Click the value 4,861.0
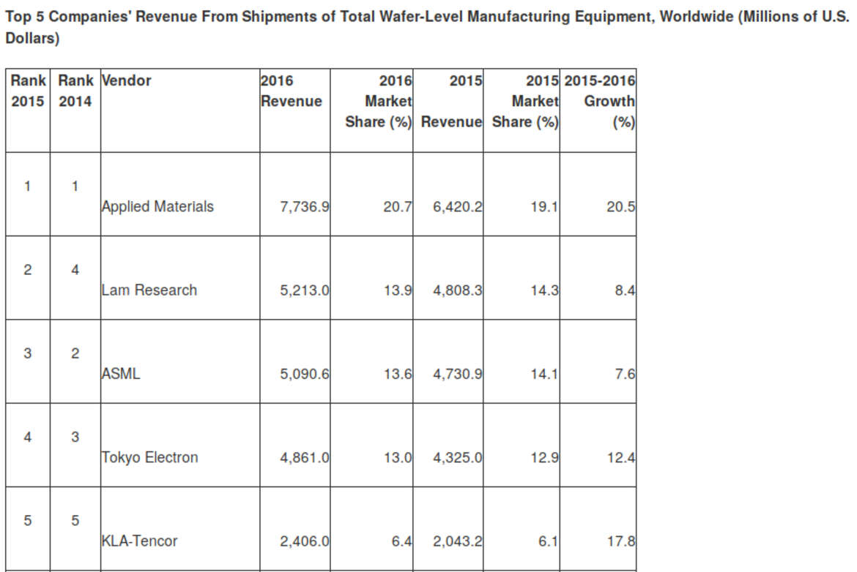The width and height of the screenshot is (857, 572). tap(305, 457)
